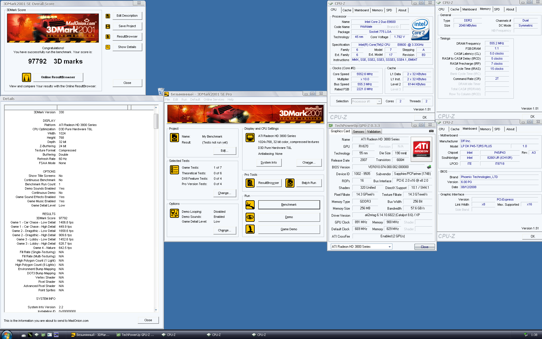
Task: Click the ResultBrowser icon in the score window
Action: coord(108,37)
